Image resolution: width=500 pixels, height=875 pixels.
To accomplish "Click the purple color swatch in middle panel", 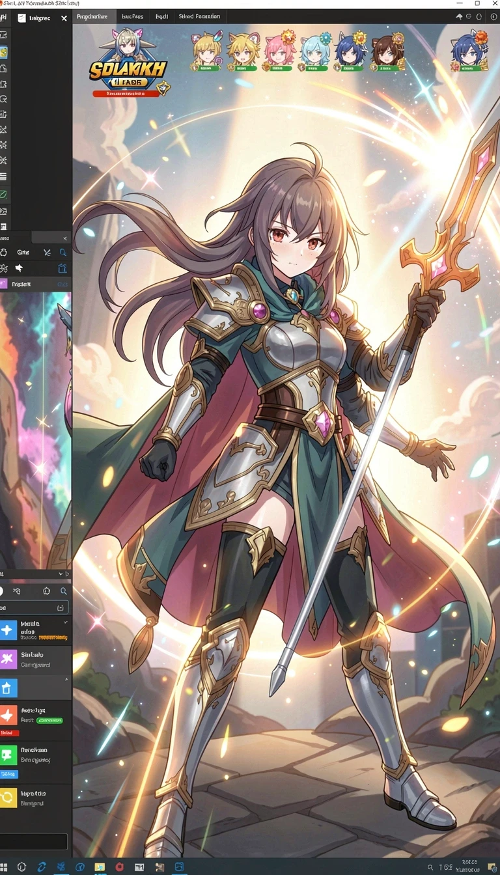I will click(x=3, y=284).
